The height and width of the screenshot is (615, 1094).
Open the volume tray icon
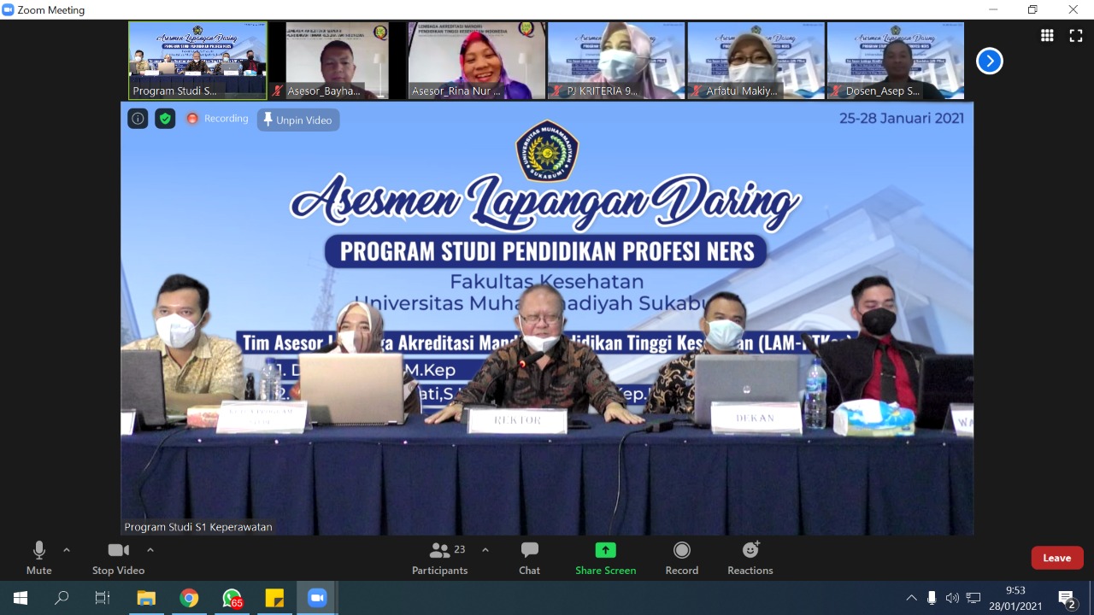point(952,598)
